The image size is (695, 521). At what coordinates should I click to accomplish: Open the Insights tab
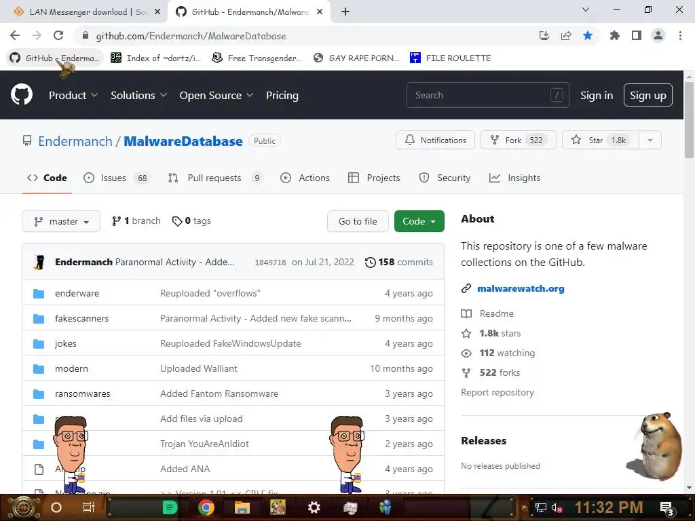pos(514,178)
